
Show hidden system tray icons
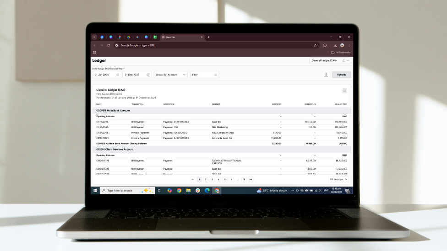[x=293, y=190]
